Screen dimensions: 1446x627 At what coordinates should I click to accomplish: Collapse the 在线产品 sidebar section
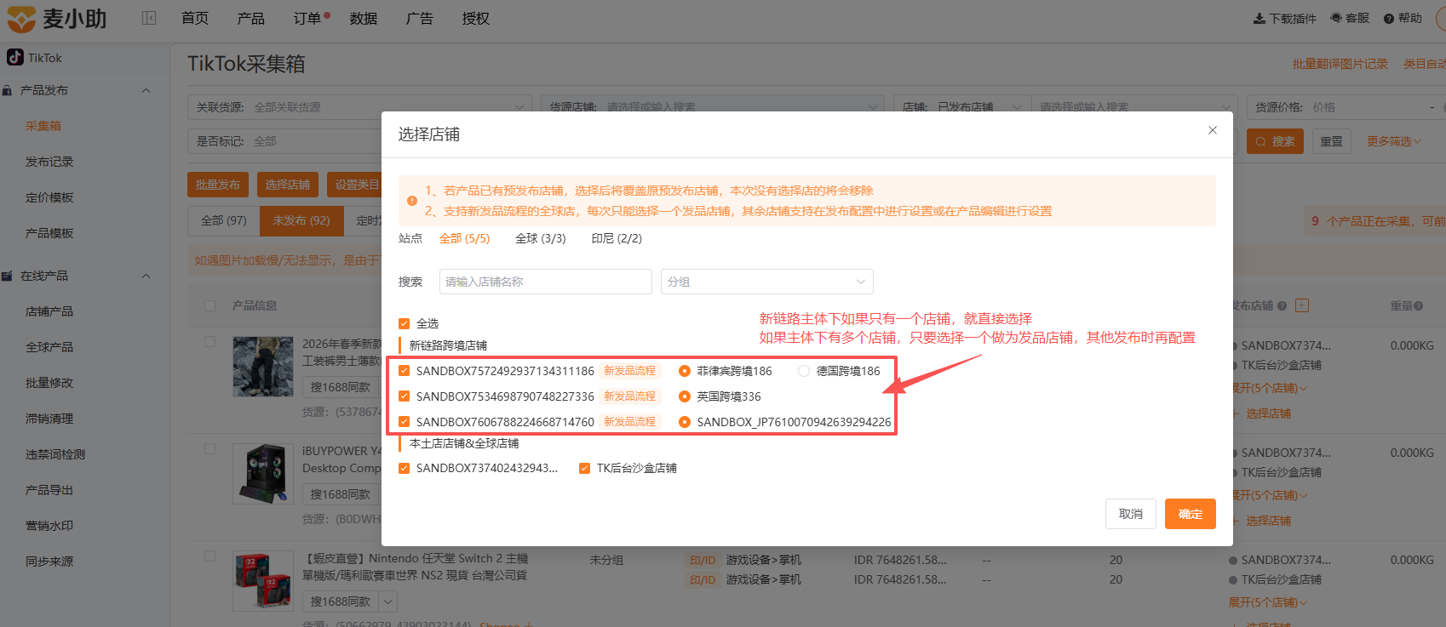click(x=146, y=276)
